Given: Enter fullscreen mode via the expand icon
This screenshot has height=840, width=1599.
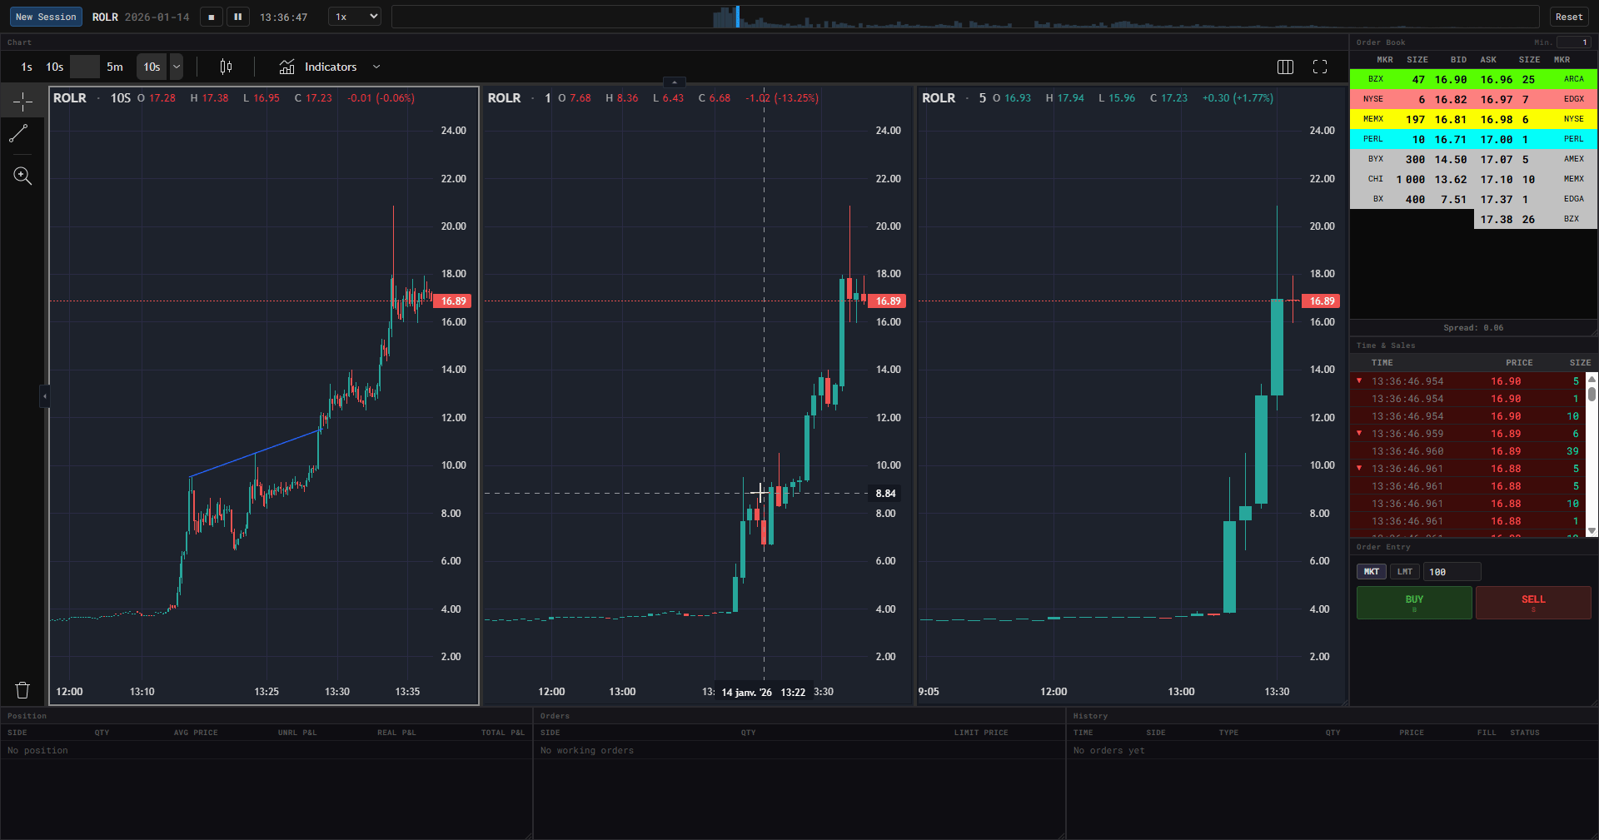Looking at the screenshot, I should pos(1320,67).
